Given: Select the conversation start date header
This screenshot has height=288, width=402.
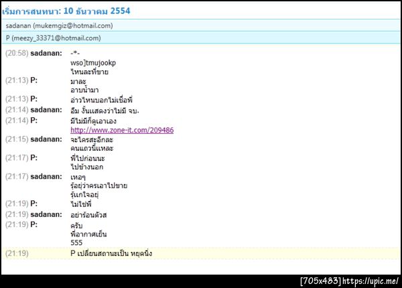Looking at the screenshot, I should point(66,11).
